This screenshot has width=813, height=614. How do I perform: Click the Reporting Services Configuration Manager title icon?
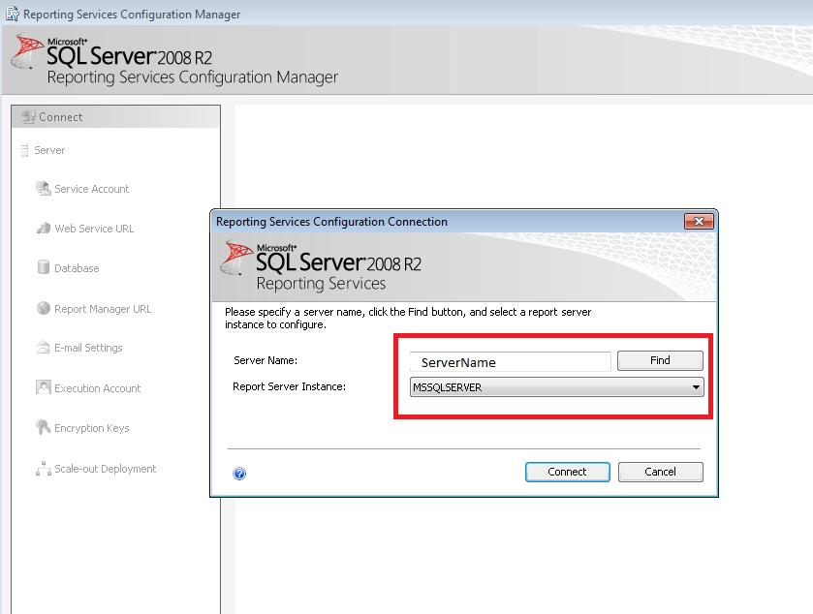[x=12, y=14]
